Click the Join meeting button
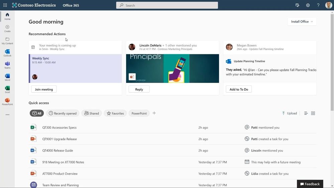Screen dimensions: 334x188 (x=44, y=89)
